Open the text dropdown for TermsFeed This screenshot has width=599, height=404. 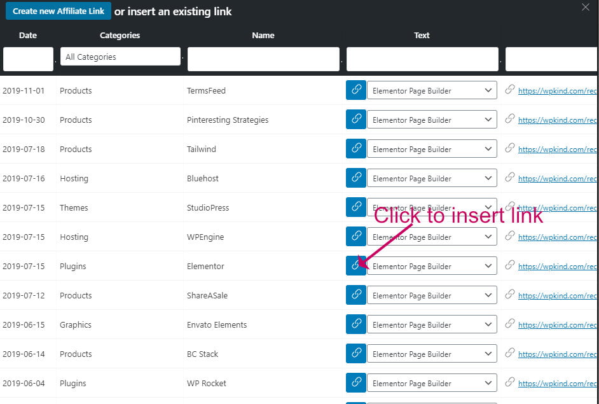coord(432,90)
